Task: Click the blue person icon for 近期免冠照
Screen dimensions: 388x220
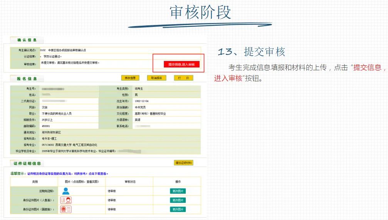Action: pos(66,191)
